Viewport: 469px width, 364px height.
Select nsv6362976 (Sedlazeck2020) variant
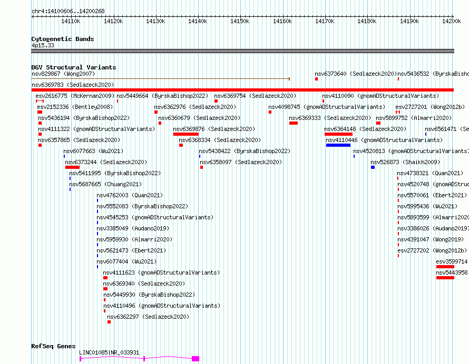pyautogui.click(x=195, y=107)
